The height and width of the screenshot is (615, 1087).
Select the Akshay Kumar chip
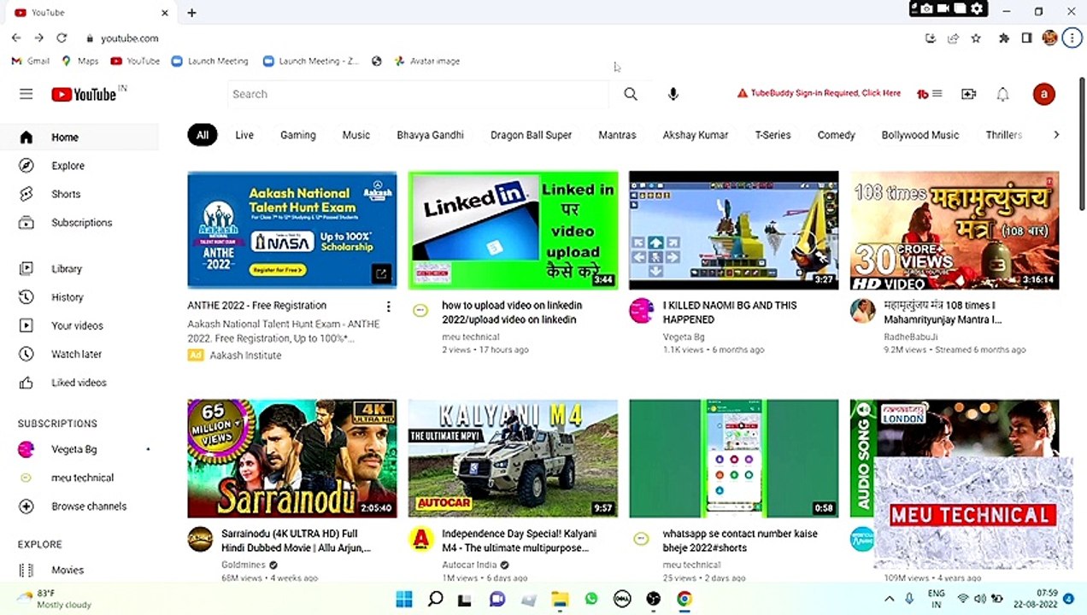tap(696, 135)
